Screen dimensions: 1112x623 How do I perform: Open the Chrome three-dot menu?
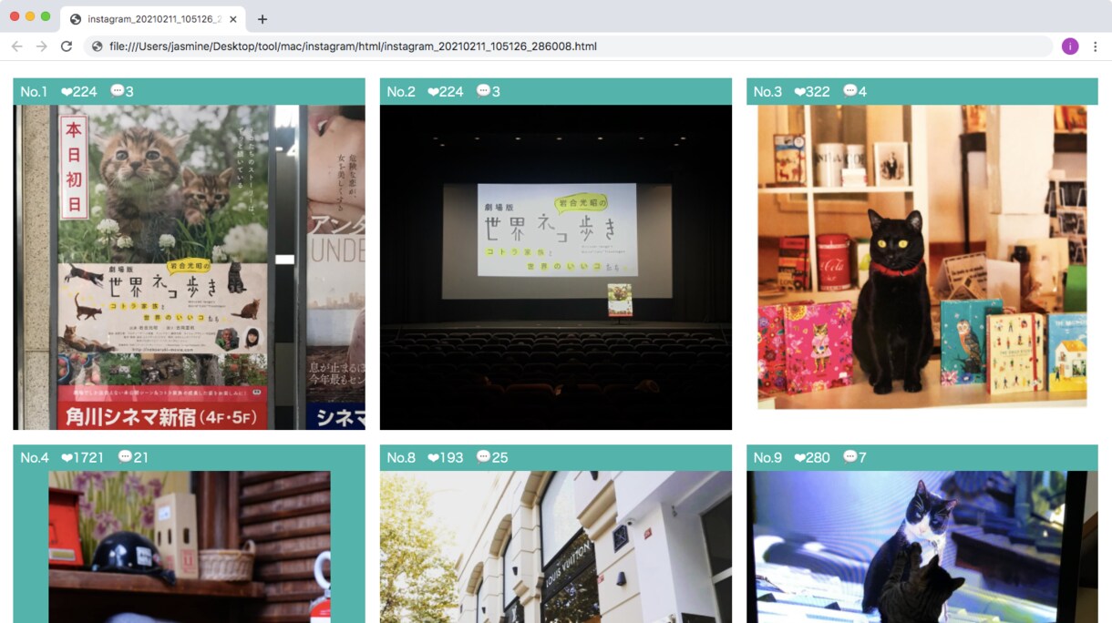[1095, 46]
